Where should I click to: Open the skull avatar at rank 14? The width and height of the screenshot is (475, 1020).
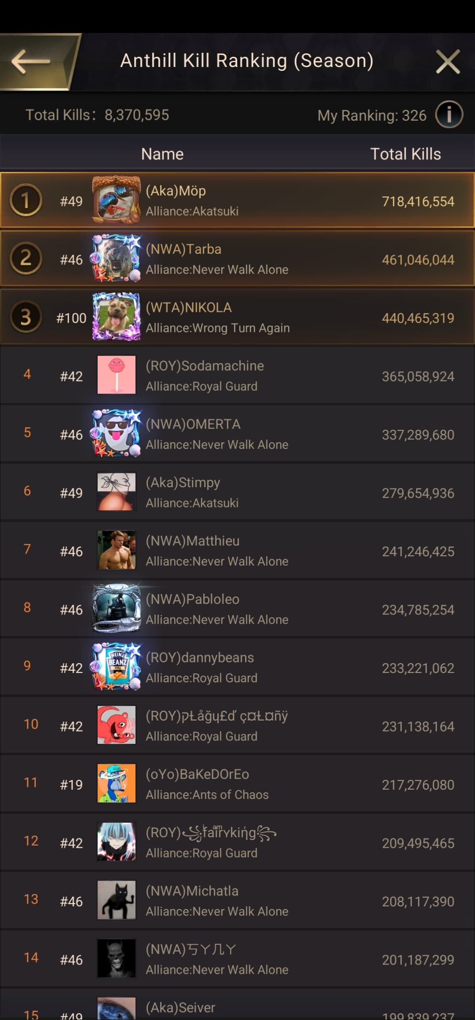(117, 959)
